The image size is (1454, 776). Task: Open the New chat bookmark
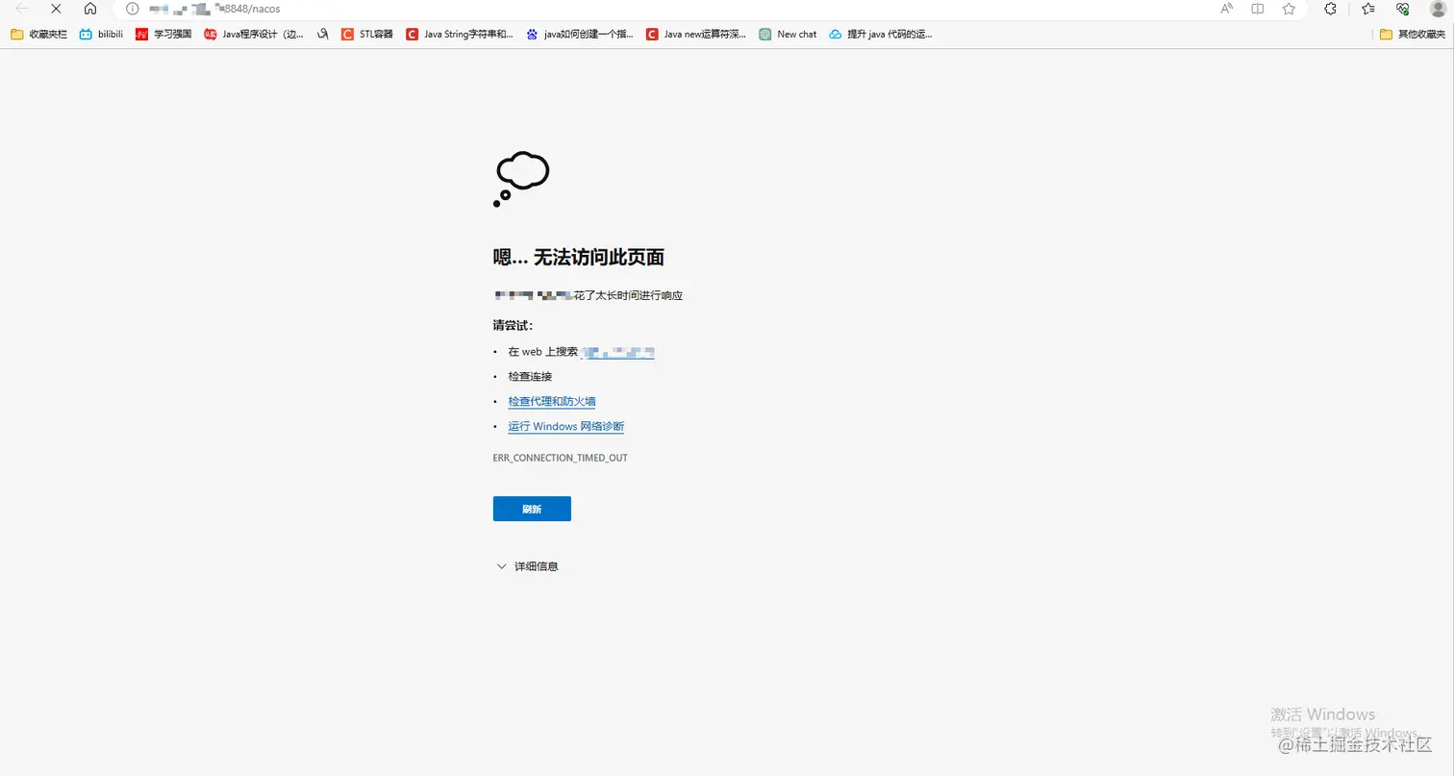point(788,34)
